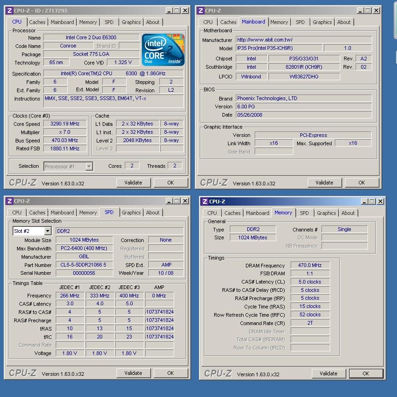The height and width of the screenshot is (397, 397).
Task: Click the Intel Core 2 Duo logo
Action: [x=163, y=50]
